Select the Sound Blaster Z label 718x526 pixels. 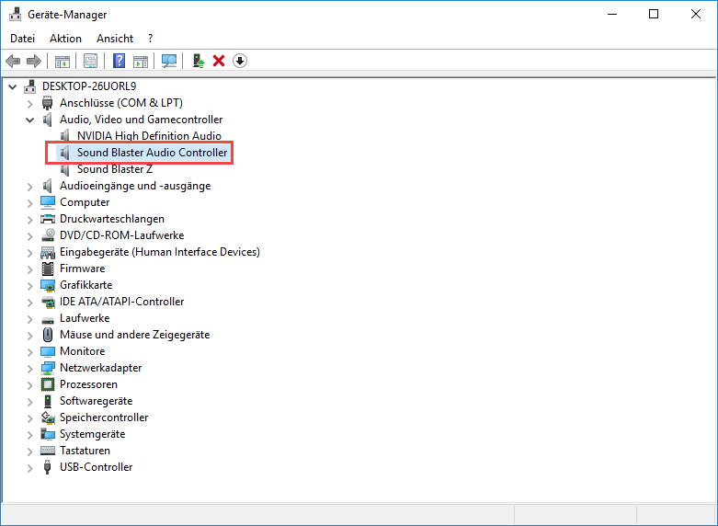click(x=115, y=169)
